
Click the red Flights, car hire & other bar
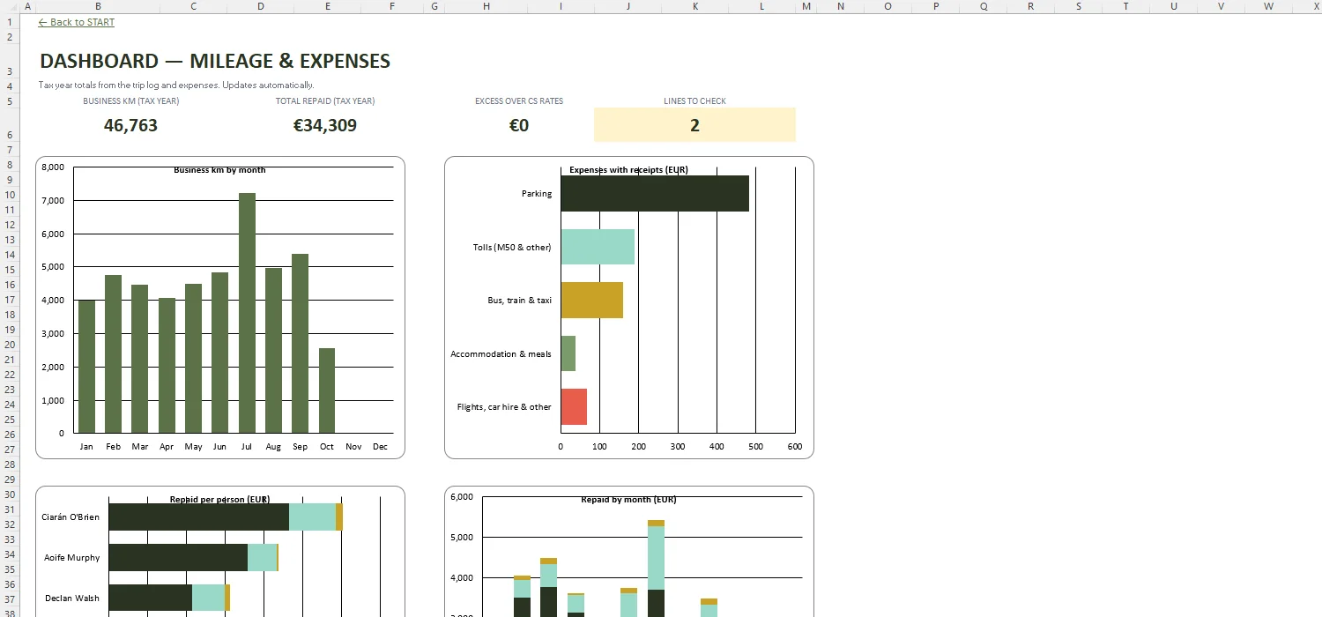[x=574, y=406]
